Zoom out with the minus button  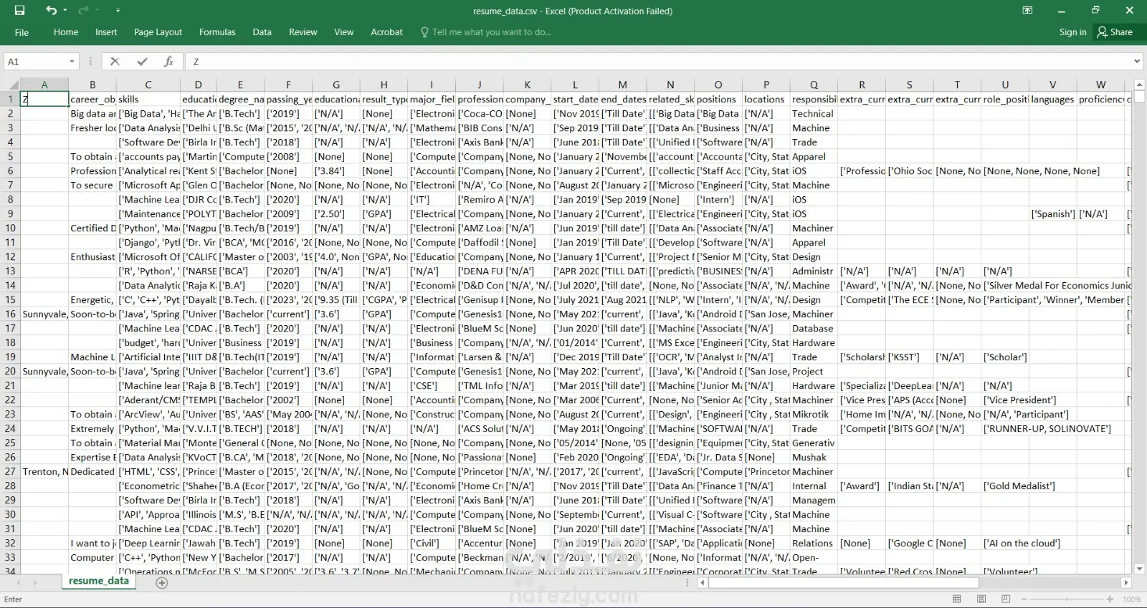1023,599
